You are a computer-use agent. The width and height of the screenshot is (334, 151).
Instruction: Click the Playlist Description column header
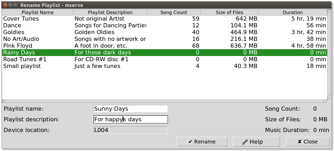[x=110, y=12]
